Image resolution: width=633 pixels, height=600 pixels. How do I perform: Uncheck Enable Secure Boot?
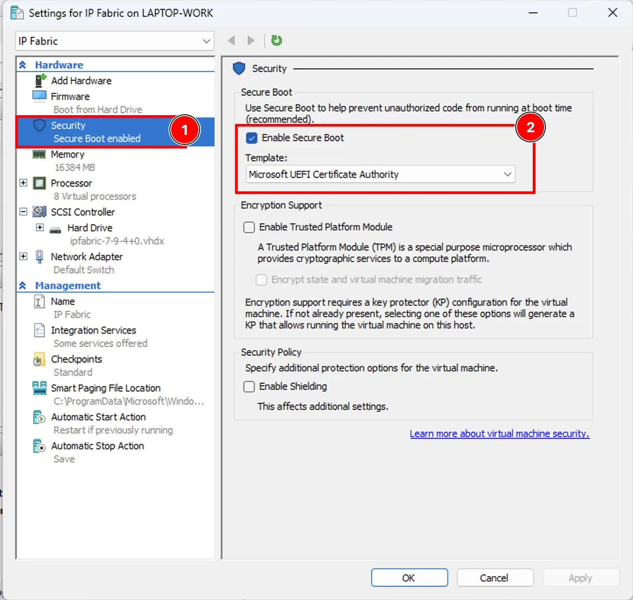click(x=251, y=138)
